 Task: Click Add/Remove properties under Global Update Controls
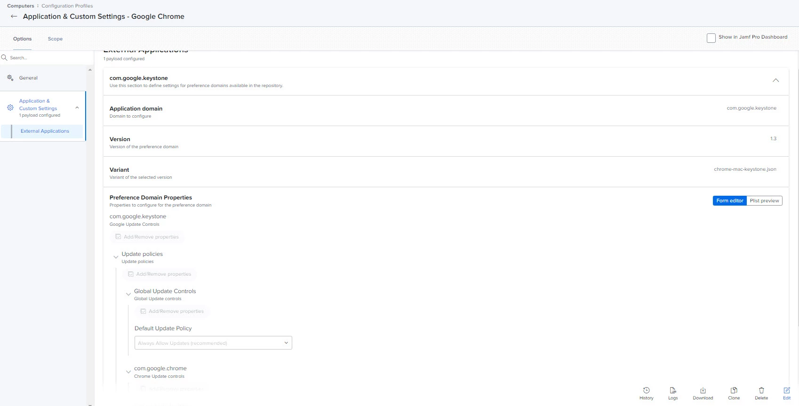172,311
